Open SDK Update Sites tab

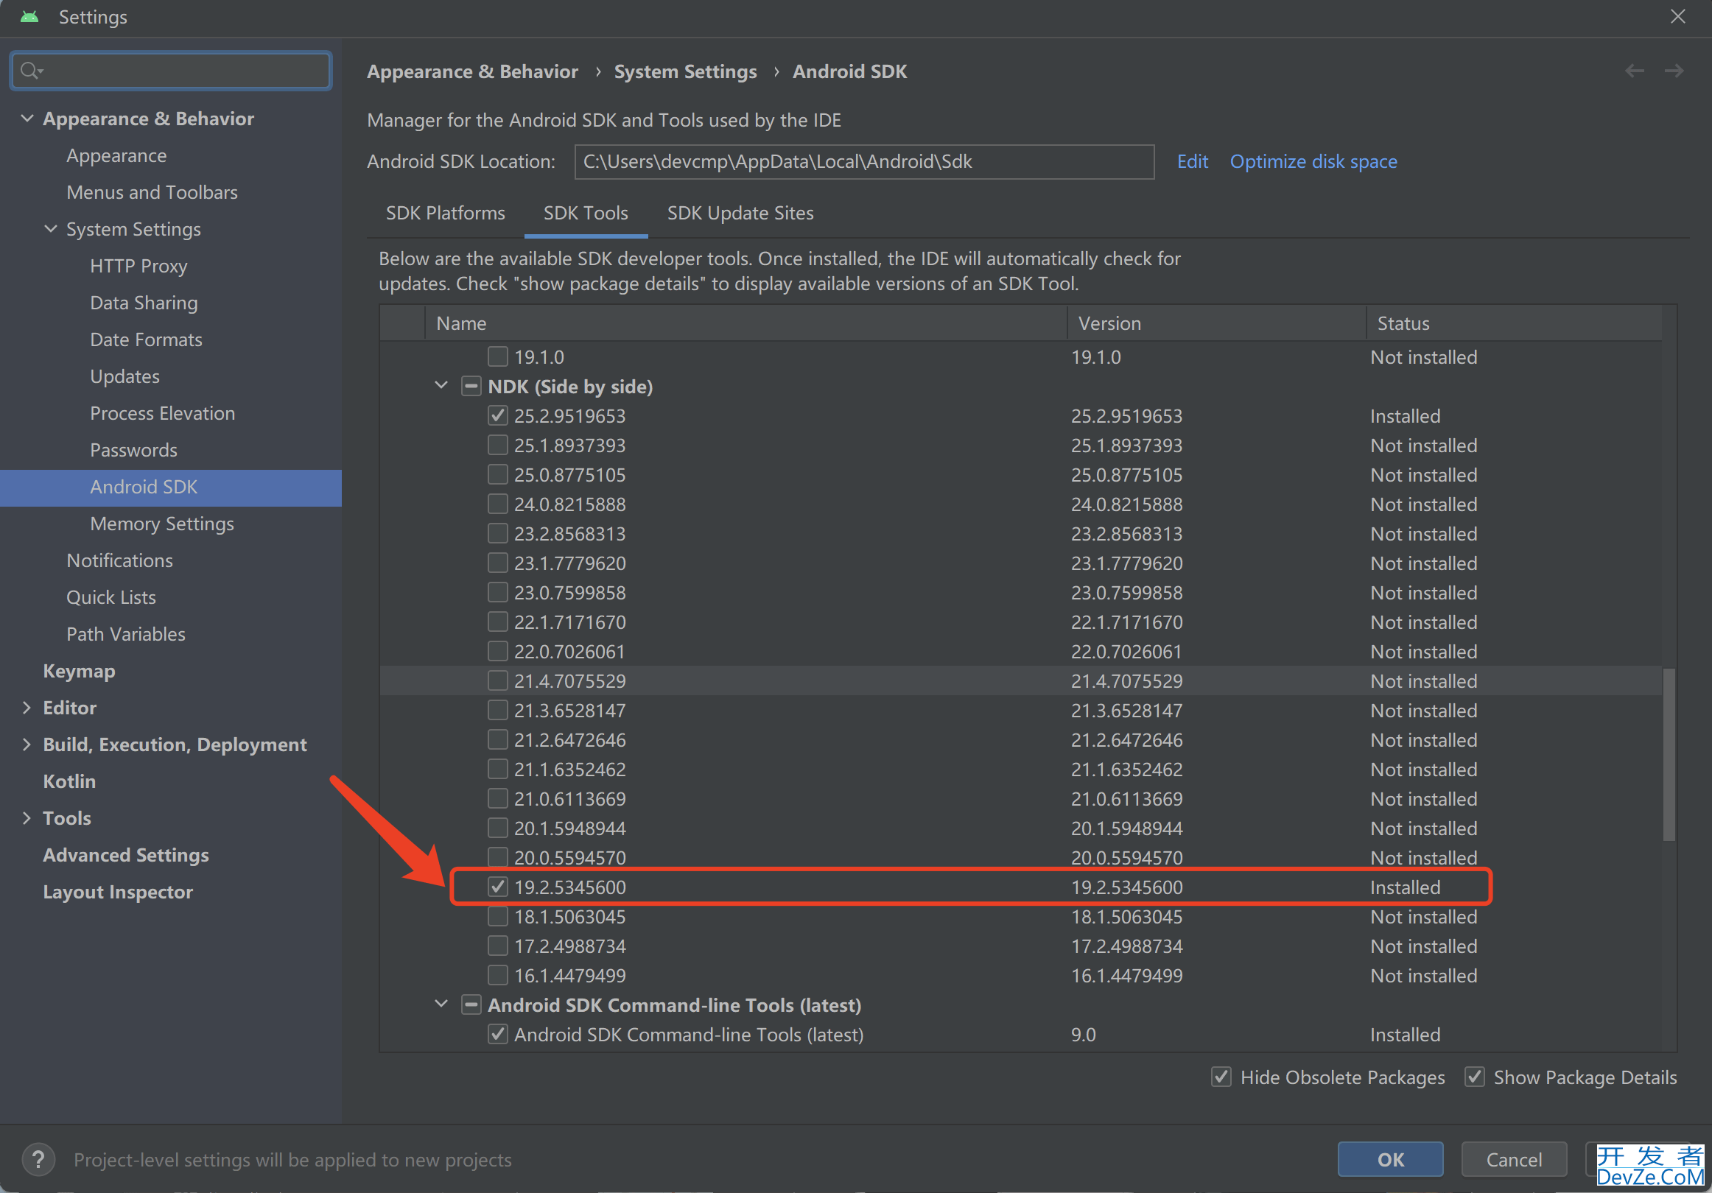tap(740, 214)
